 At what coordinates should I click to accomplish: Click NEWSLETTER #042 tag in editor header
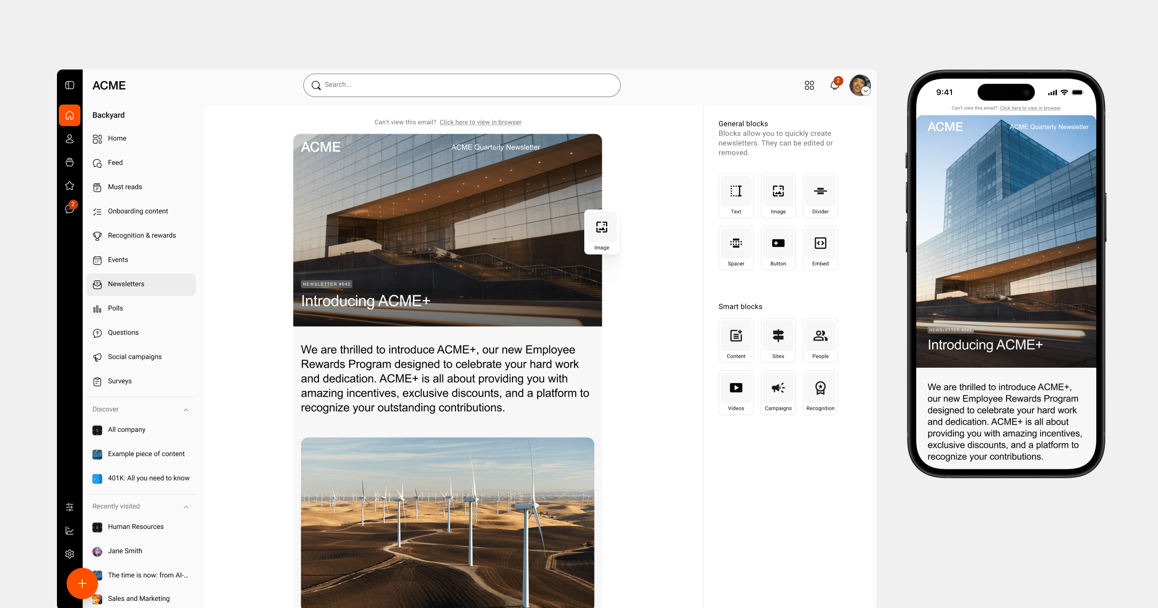[327, 284]
